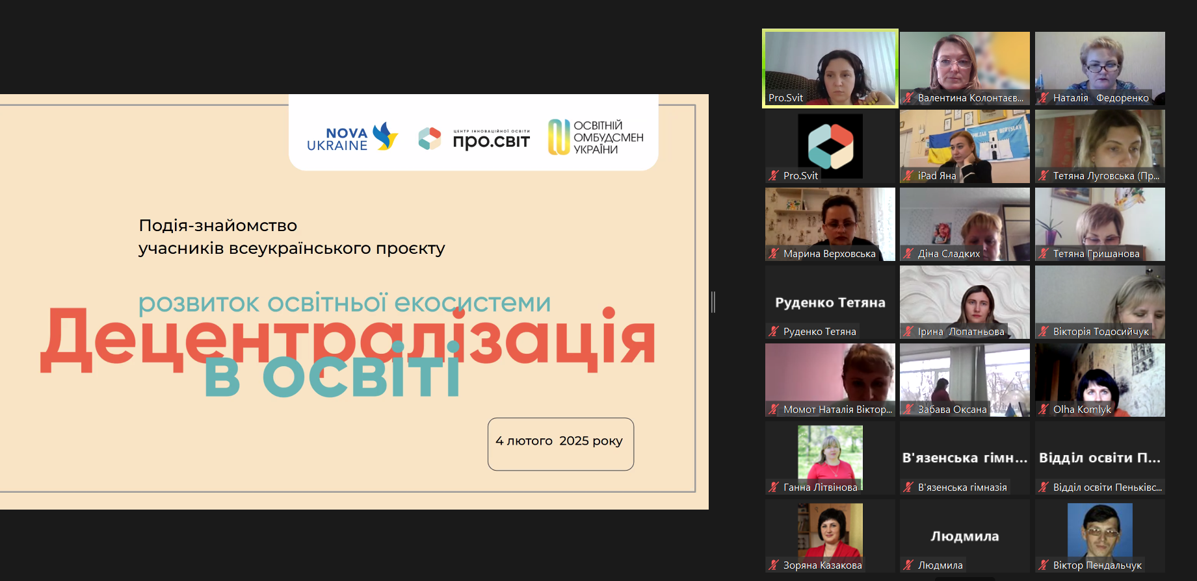Open Руденко Тетяна's name-only participant tile
Screen dimensions: 1197x581
(x=830, y=303)
